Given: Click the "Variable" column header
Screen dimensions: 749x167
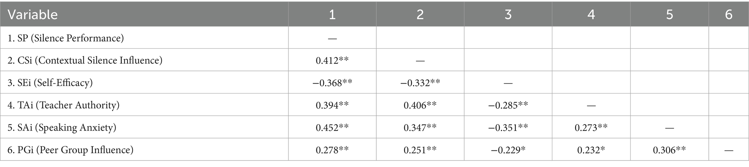Looking at the screenshot, I should pos(33,14).
